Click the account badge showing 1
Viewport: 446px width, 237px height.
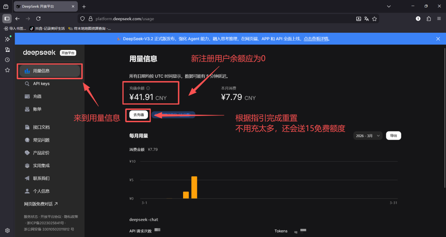[418, 19]
